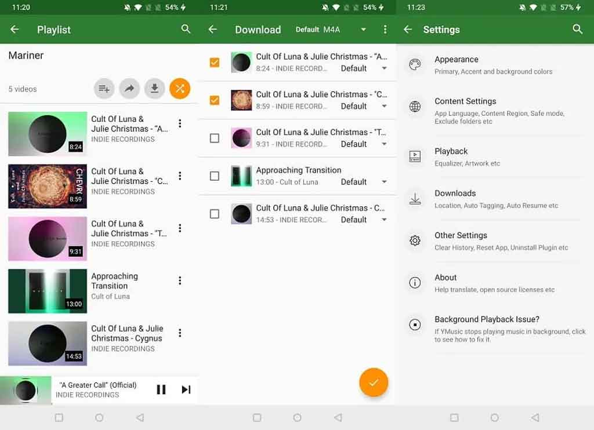
Task: Open Appearance settings
Action: [x=495, y=65]
